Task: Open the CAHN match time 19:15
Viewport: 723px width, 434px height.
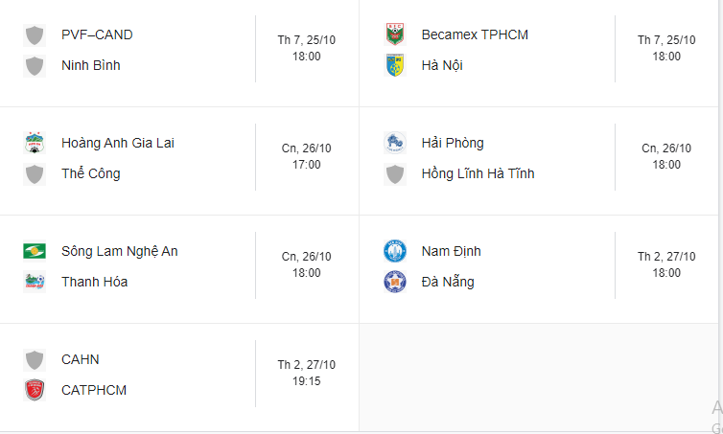Action: pyautogui.click(x=307, y=381)
